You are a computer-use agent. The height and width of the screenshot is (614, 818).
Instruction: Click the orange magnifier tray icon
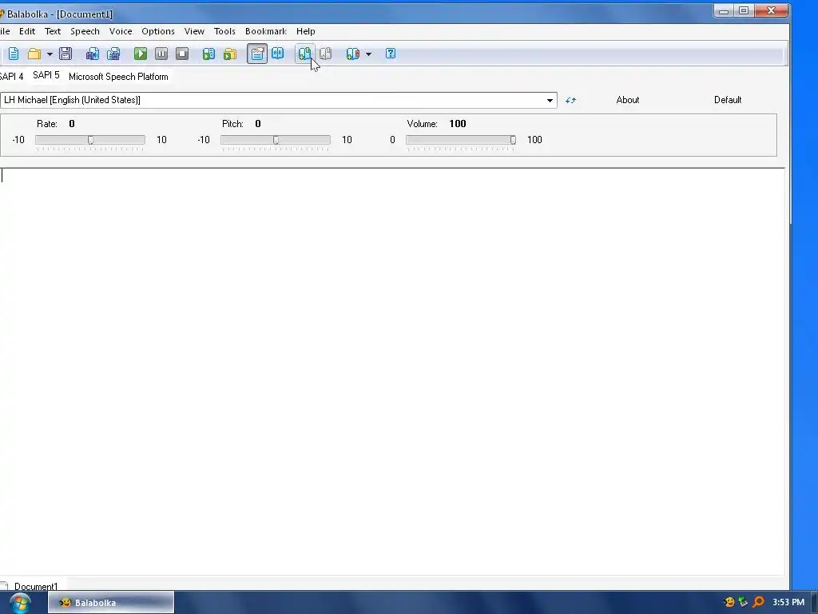[759, 602]
